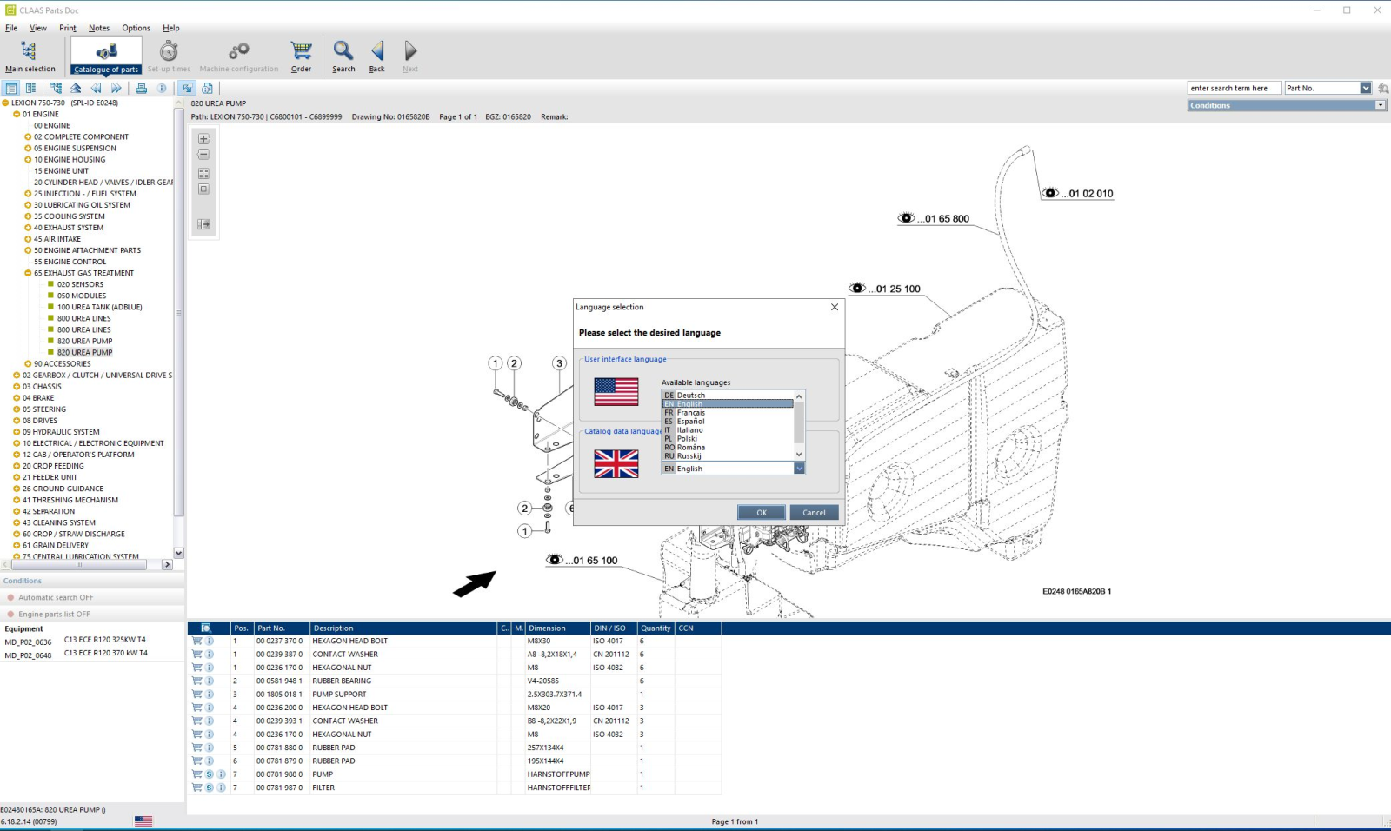1391x831 pixels.
Task: Click Catalogue of parts toolbar button
Action: click(x=106, y=56)
